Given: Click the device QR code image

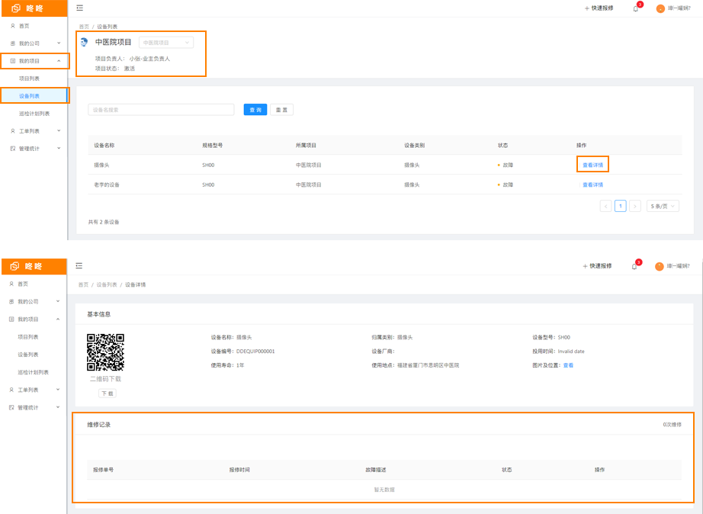Looking at the screenshot, I should 105,352.
